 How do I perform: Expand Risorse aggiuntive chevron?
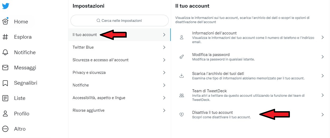[164, 110]
